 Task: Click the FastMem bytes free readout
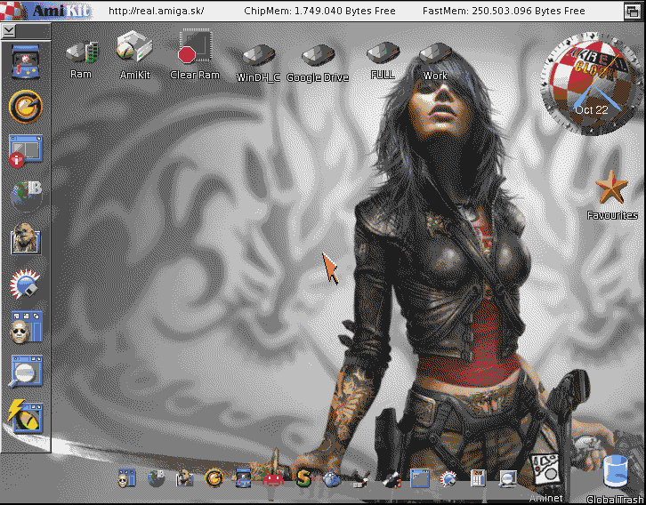(504, 11)
